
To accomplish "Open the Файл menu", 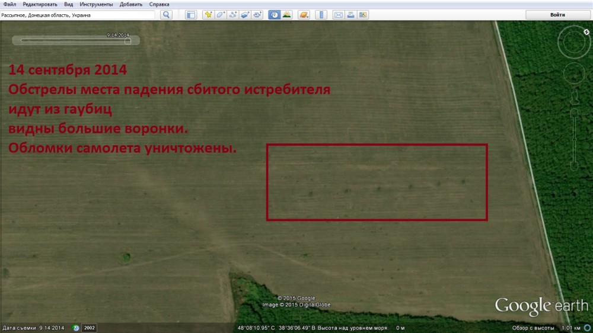I will click(x=10, y=4).
